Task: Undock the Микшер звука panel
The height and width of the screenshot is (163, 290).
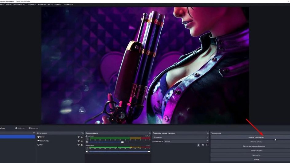Action: point(150,133)
